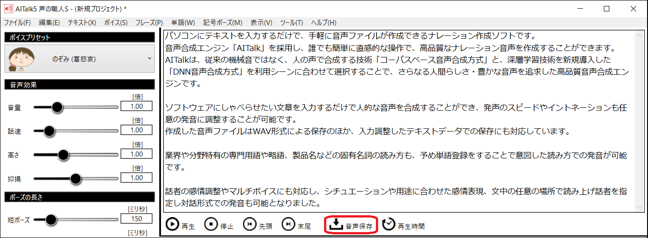Click the 再生時間 playback time button

click(x=403, y=224)
